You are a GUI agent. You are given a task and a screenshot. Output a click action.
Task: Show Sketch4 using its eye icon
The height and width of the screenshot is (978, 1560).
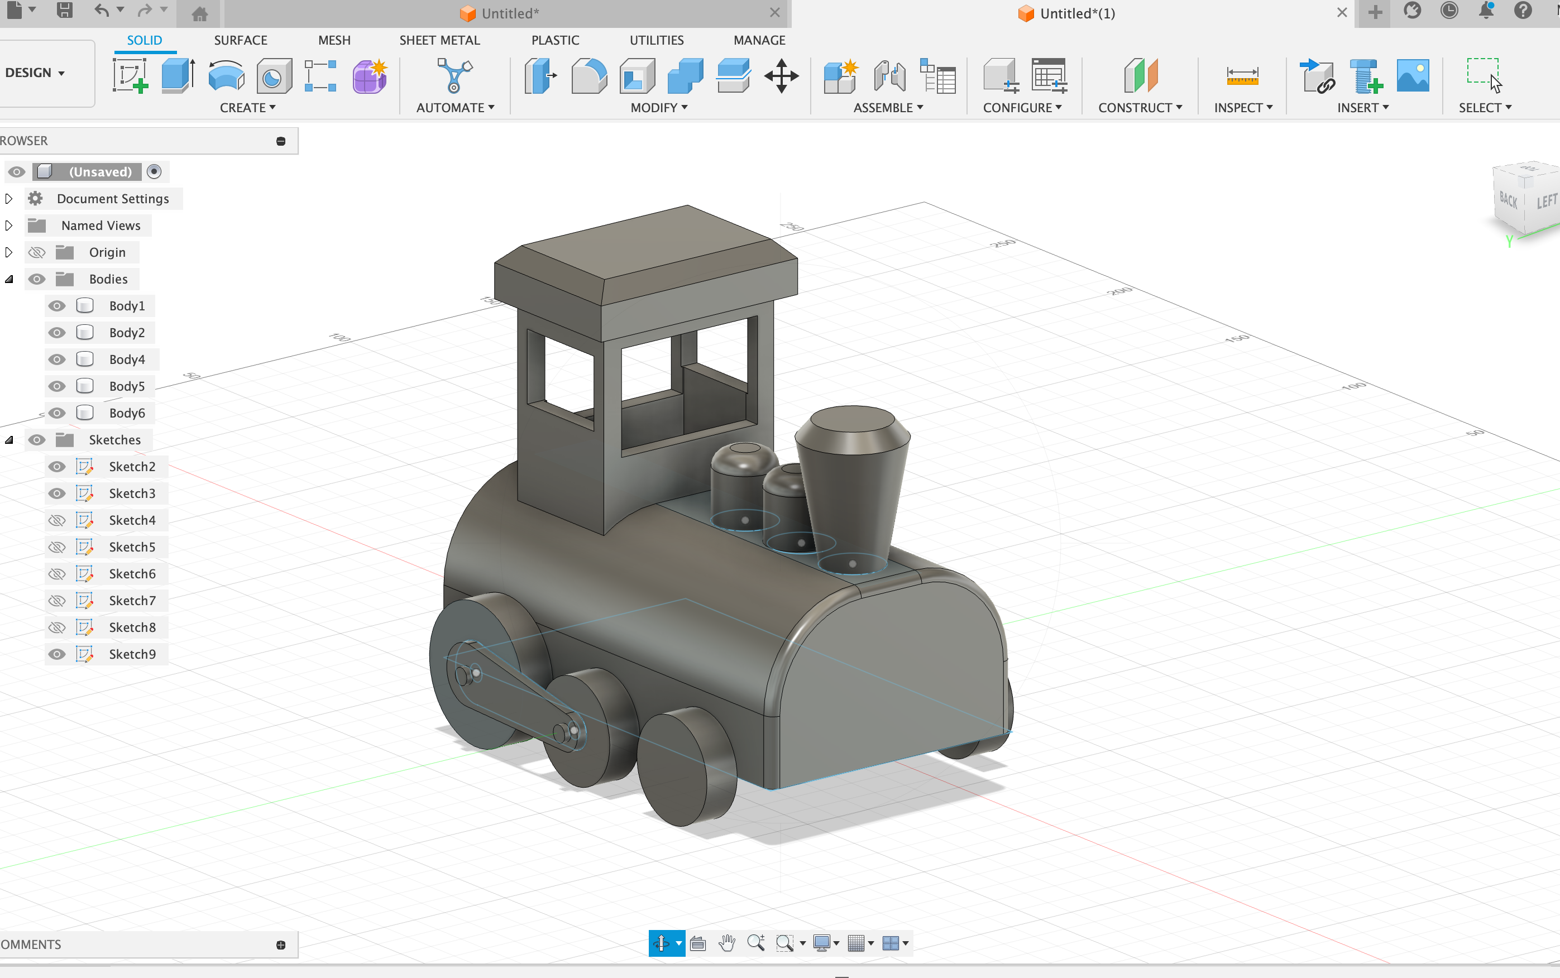(57, 520)
